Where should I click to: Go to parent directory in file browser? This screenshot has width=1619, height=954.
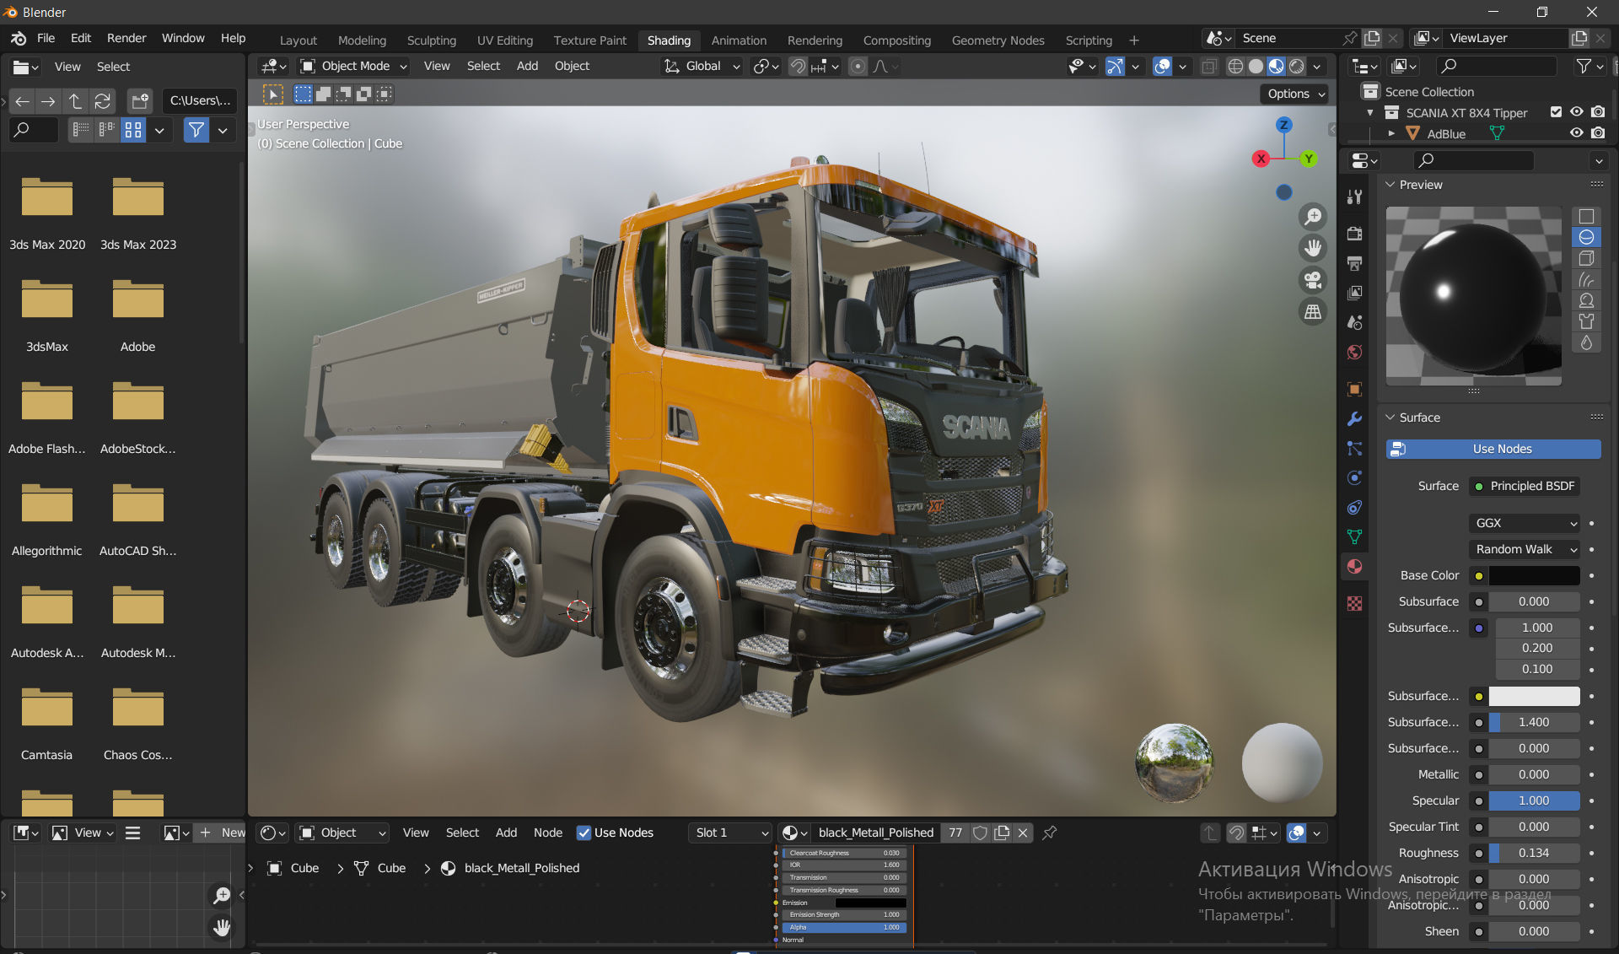coord(75,101)
